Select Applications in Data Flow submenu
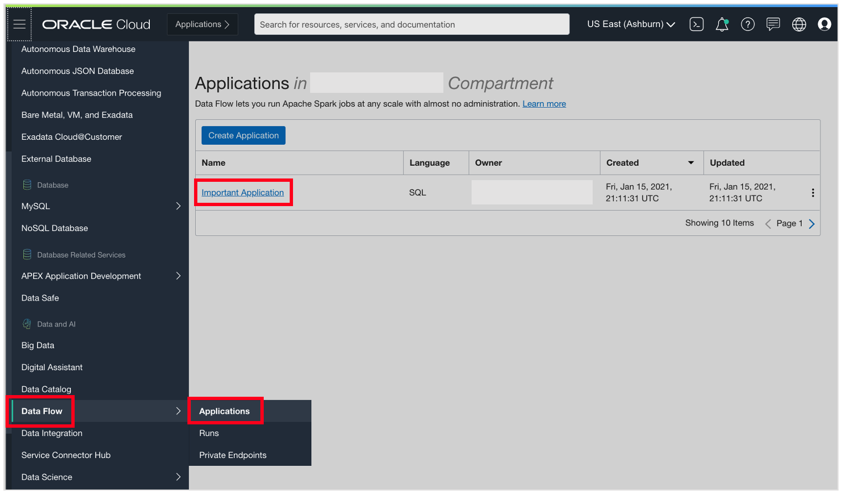This screenshot has height=494, width=842. [224, 411]
